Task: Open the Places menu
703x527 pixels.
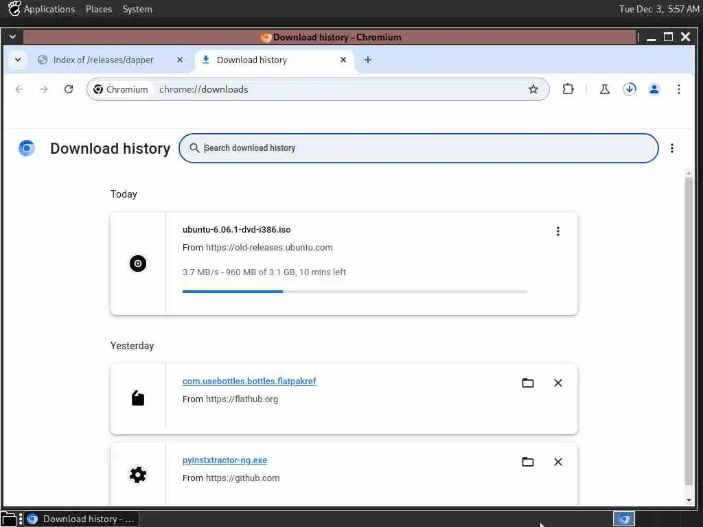Action: coord(99,9)
